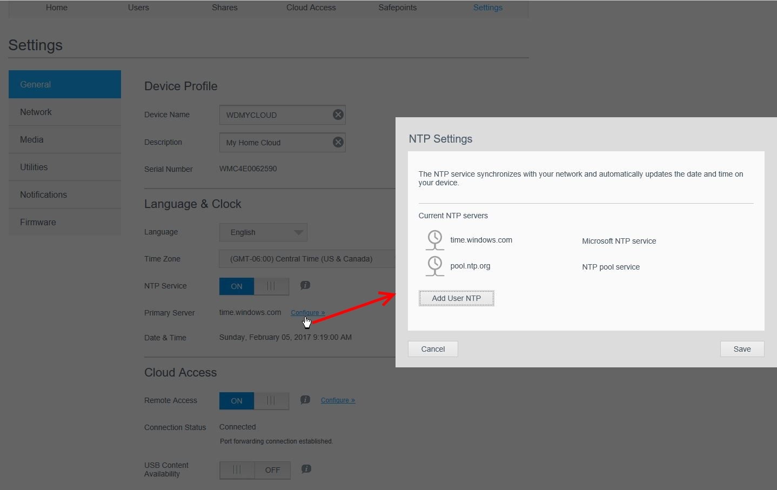Select Utilities in the settings sidebar
777x490 pixels.
[65, 167]
